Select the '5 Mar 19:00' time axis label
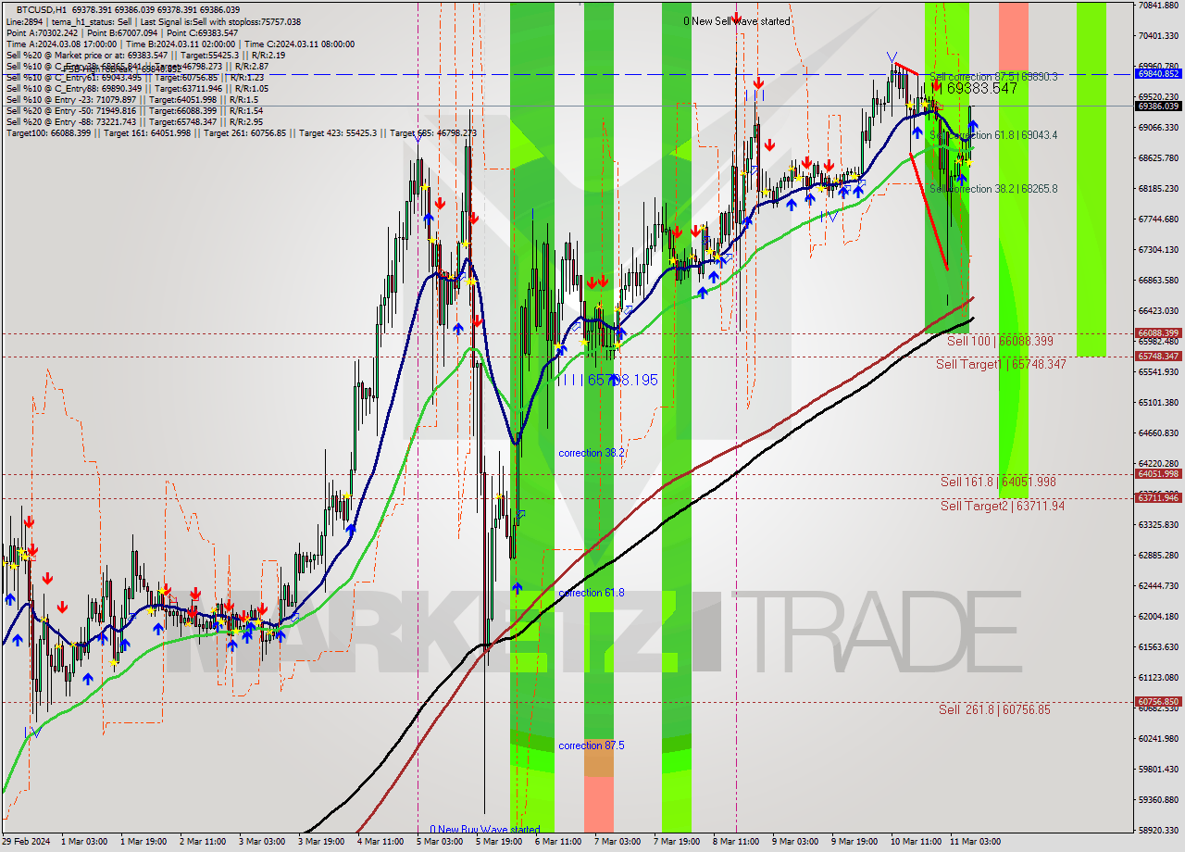 pyautogui.click(x=499, y=843)
